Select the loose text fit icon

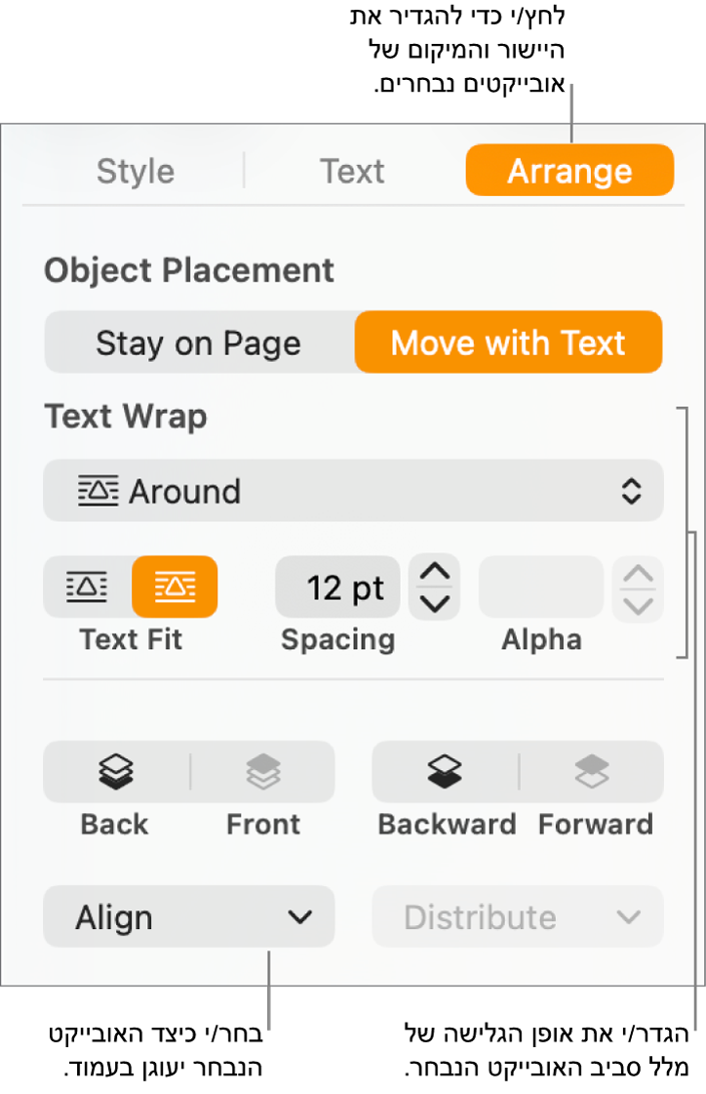tap(88, 587)
